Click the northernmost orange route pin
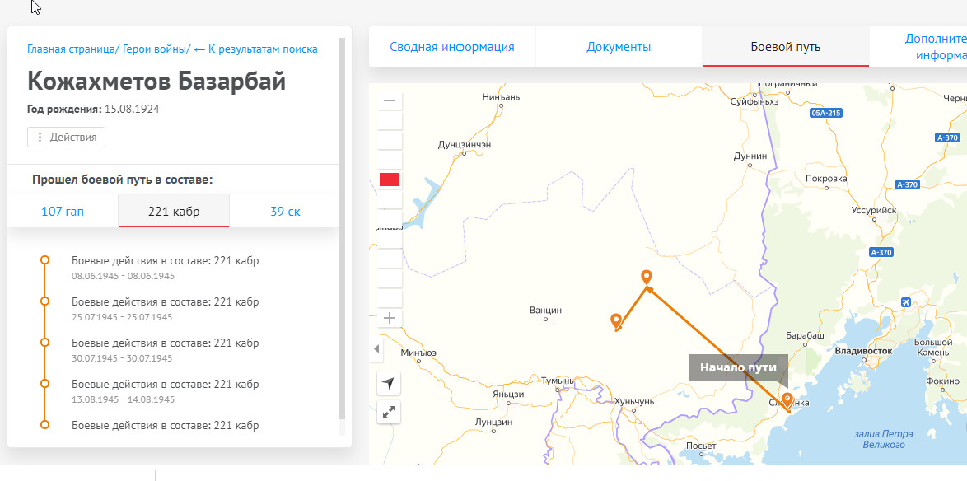Screen dimensions: 967x481 647,277
